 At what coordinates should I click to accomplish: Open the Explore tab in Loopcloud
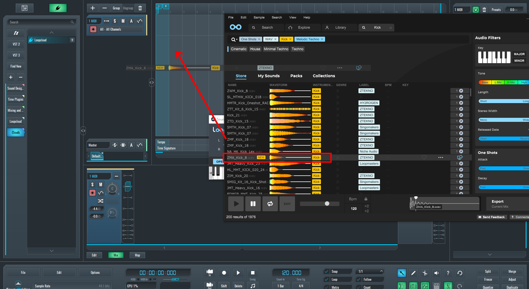coord(303,28)
